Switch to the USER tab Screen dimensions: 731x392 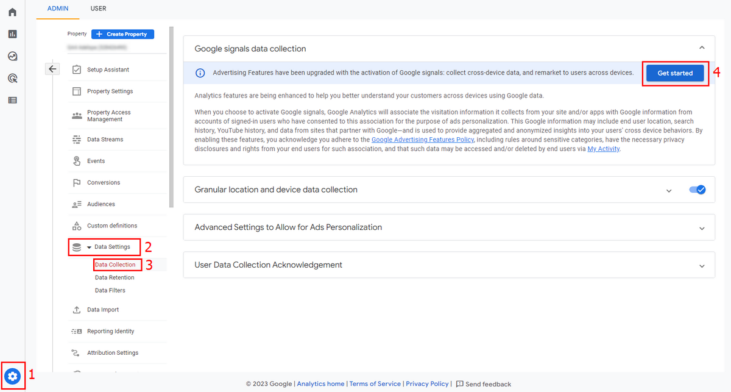coord(98,9)
